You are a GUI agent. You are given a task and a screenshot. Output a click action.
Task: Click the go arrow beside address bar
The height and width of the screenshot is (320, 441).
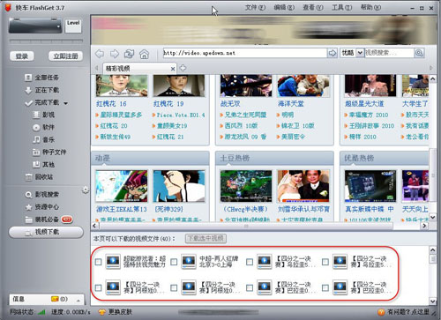333,53
